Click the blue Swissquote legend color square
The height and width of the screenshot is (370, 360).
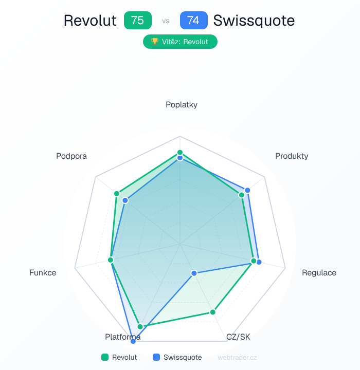[x=157, y=357]
